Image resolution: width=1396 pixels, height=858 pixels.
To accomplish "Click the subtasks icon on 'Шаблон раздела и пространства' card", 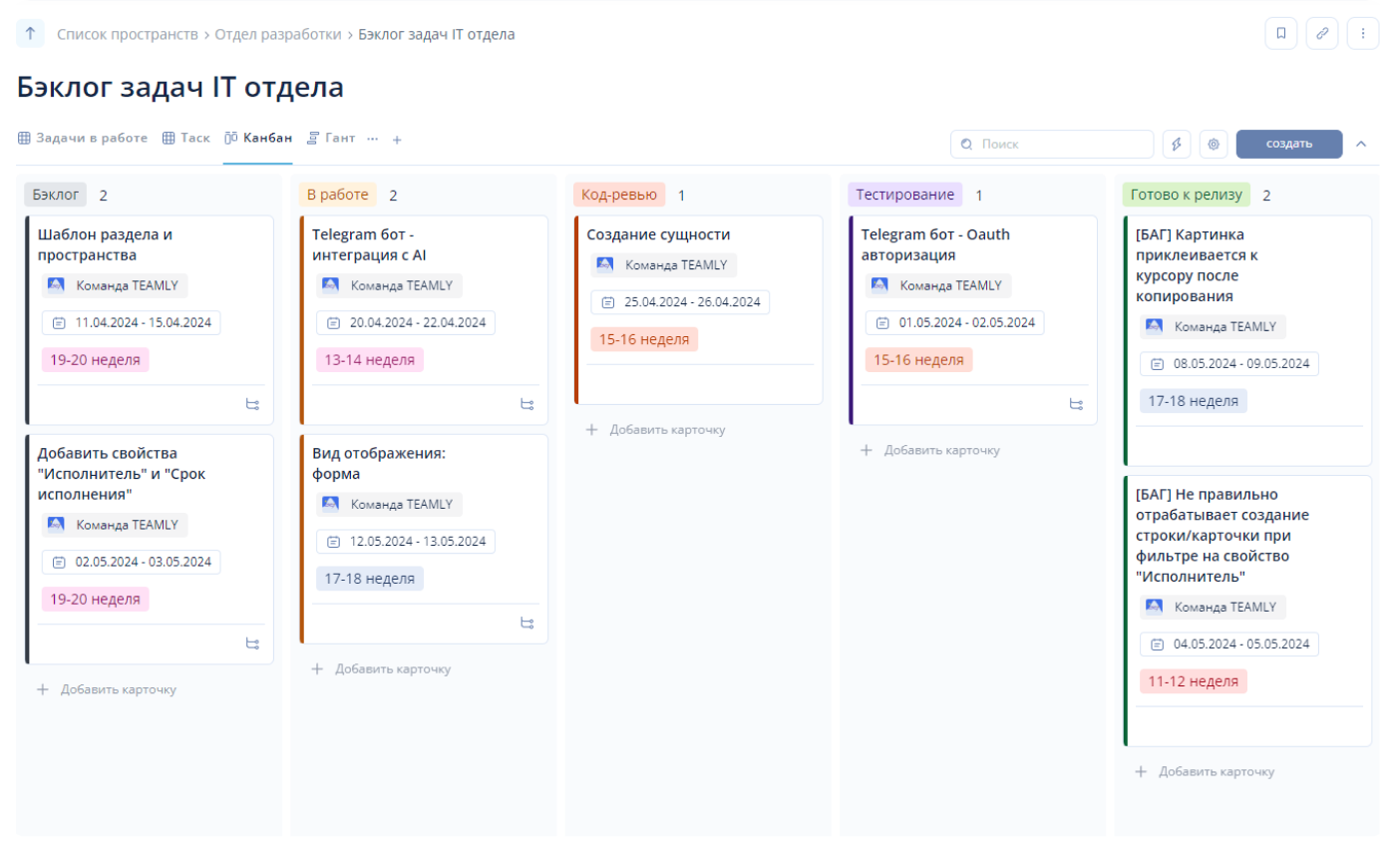I will [x=254, y=404].
